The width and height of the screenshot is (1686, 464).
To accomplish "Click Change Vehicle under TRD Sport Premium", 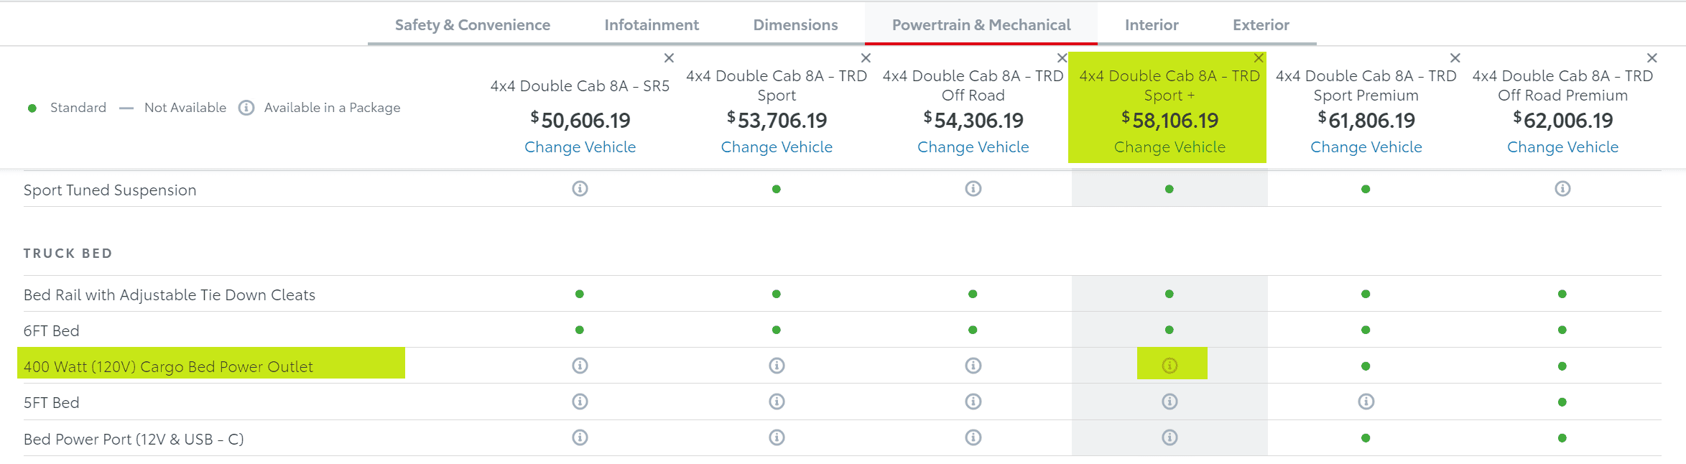I will click(x=1366, y=147).
